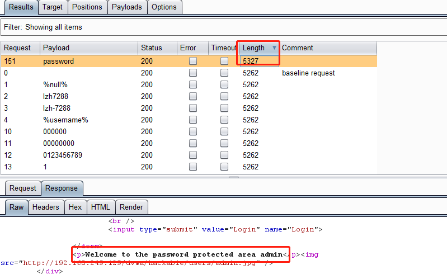
Task: Sort by the Error column header
Action: [x=192, y=48]
